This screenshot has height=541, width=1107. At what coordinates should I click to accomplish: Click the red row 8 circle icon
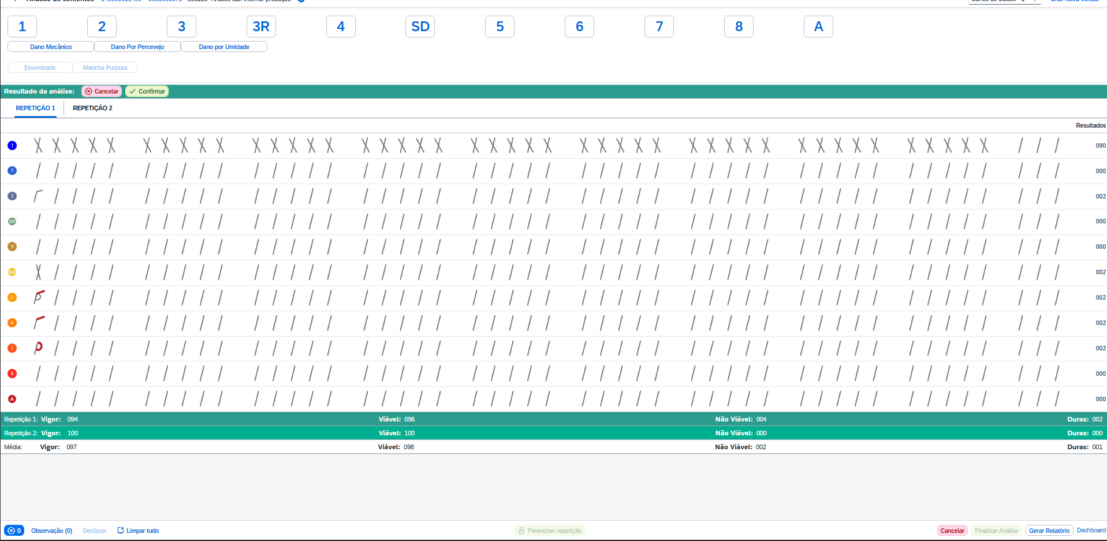[12, 374]
